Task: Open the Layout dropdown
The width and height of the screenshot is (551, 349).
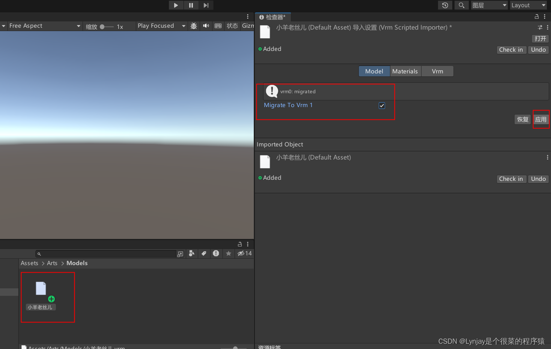Action: click(x=528, y=5)
